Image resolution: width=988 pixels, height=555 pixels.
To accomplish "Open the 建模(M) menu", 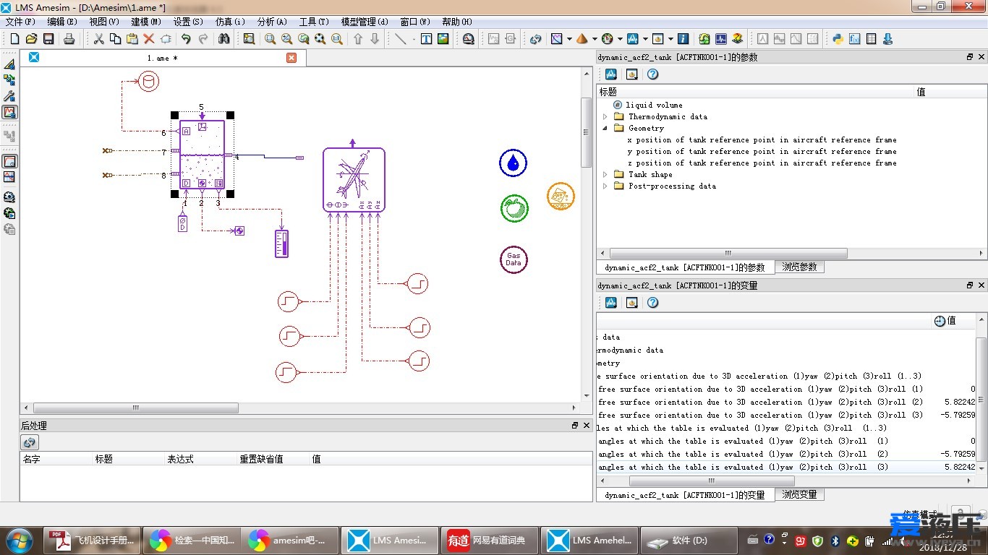I will (146, 22).
